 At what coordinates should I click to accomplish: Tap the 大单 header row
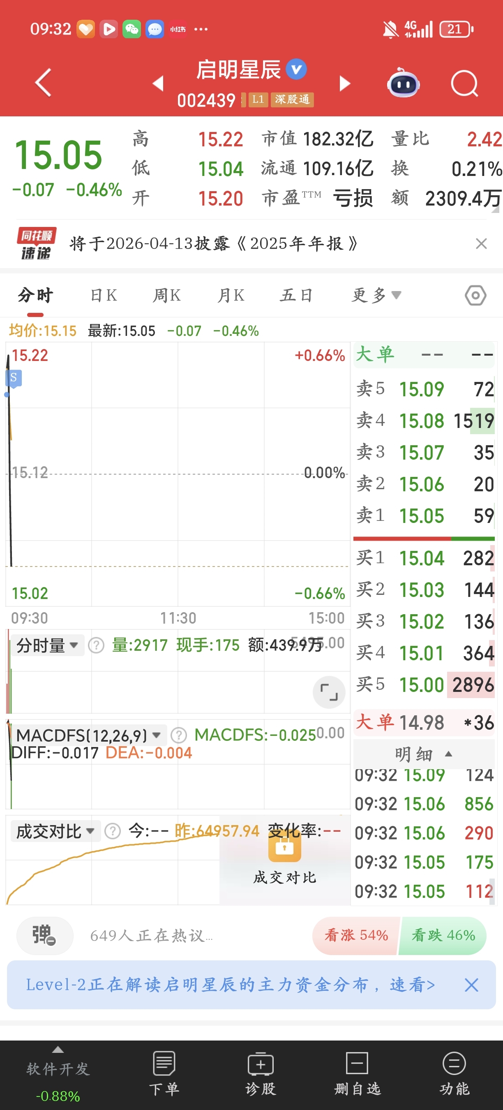(x=424, y=355)
